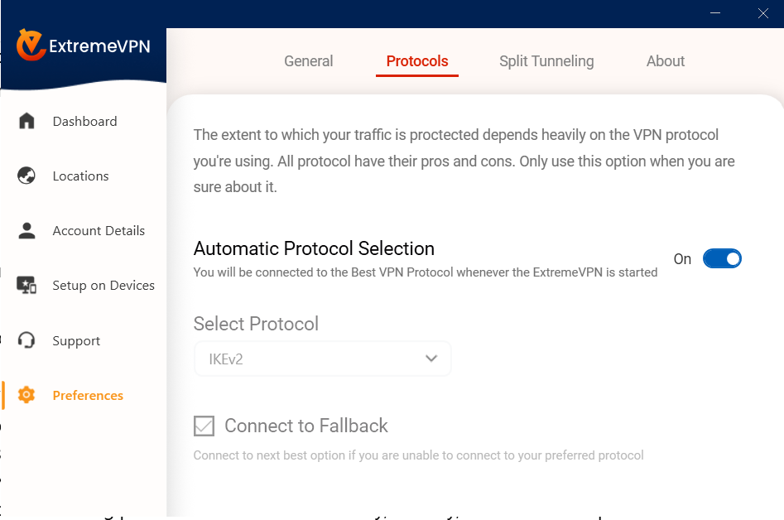Open the Split Tunneling tab
Viewport: 784px width, 520px height.
click(546, 60)
